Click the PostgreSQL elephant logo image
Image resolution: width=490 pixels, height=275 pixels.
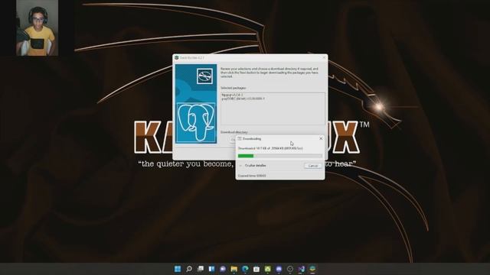point(196,122)
